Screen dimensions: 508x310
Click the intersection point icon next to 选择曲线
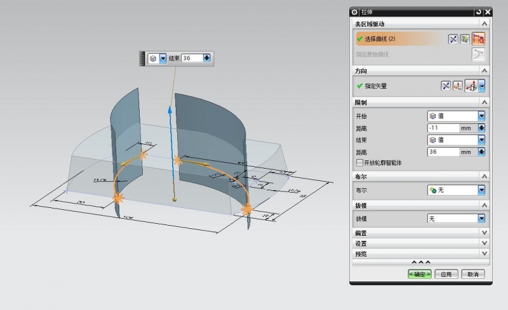[x=453, y=39]
